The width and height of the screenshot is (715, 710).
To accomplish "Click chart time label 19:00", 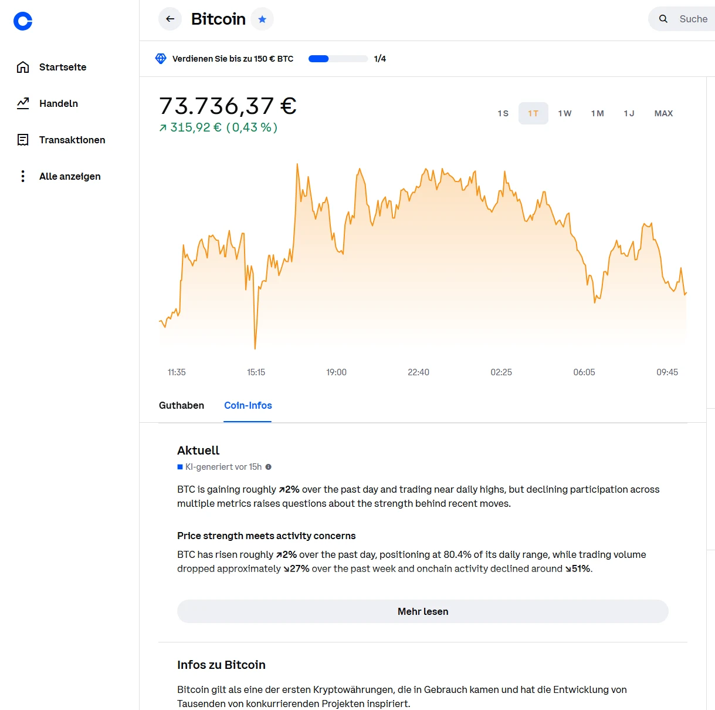I will click(x=337, y=372).
